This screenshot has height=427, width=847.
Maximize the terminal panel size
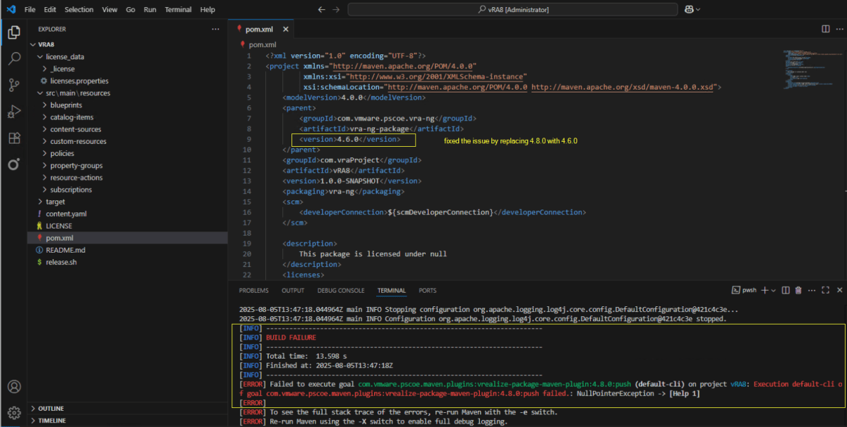(x=825, y=290)
